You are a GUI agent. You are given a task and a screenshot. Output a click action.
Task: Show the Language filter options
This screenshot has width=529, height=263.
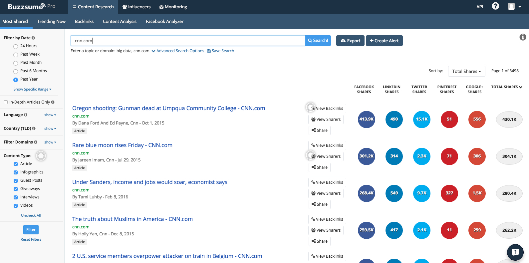pyautogui.click(x=50, y=115)
